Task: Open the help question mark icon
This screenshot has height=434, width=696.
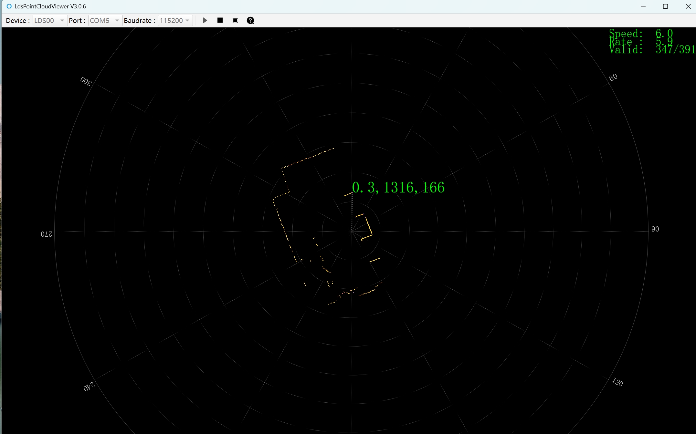Action: 250,21
